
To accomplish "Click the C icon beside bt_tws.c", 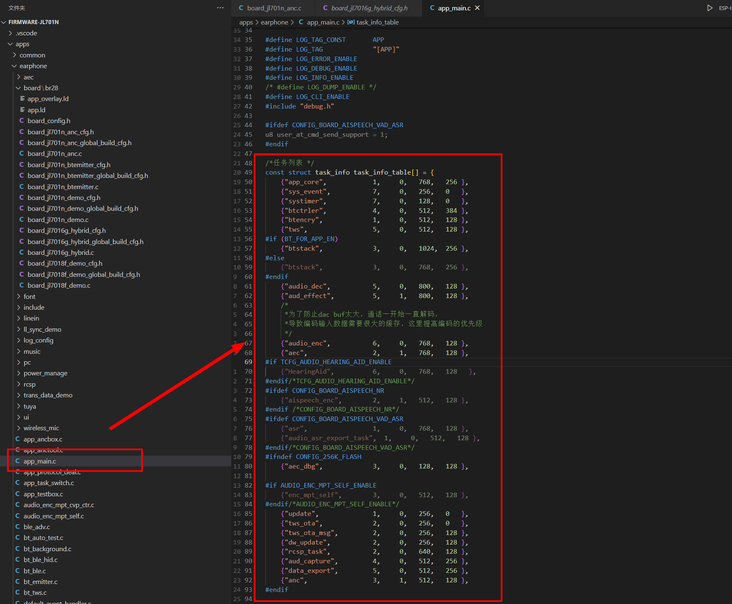I will 17,592.
